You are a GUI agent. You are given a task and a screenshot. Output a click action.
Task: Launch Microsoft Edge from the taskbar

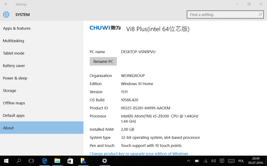coord(45,161)
